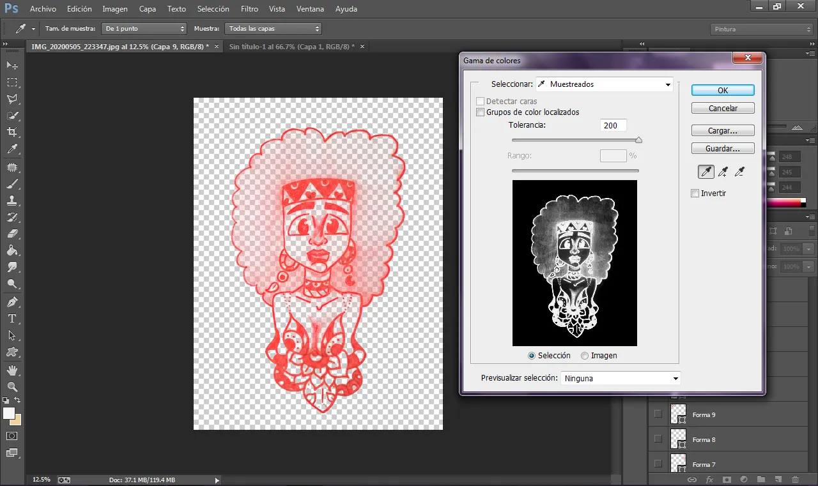
Task: Click the new adjustment layer icon
Action: [744, 479]
